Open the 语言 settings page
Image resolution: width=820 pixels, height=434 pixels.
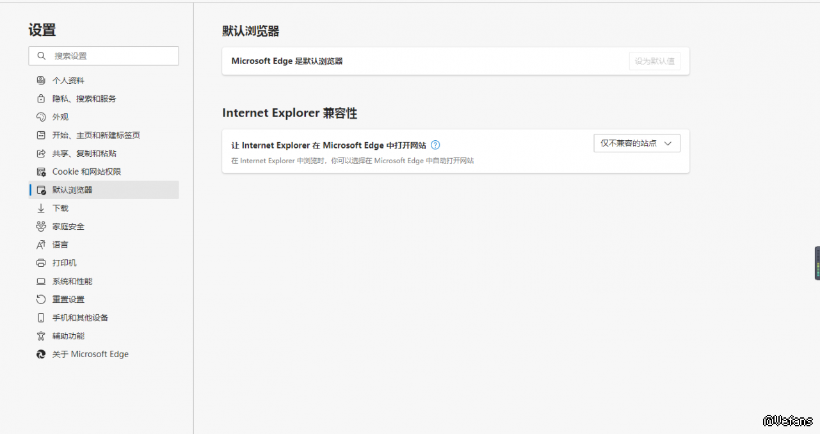pos(60,245)
